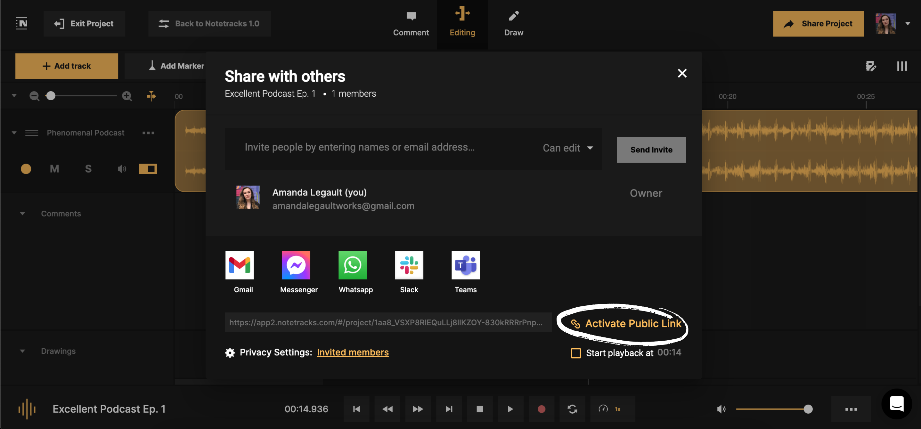921x429 pixels.
Task: Switch to Comment mode
Action: 411,23
